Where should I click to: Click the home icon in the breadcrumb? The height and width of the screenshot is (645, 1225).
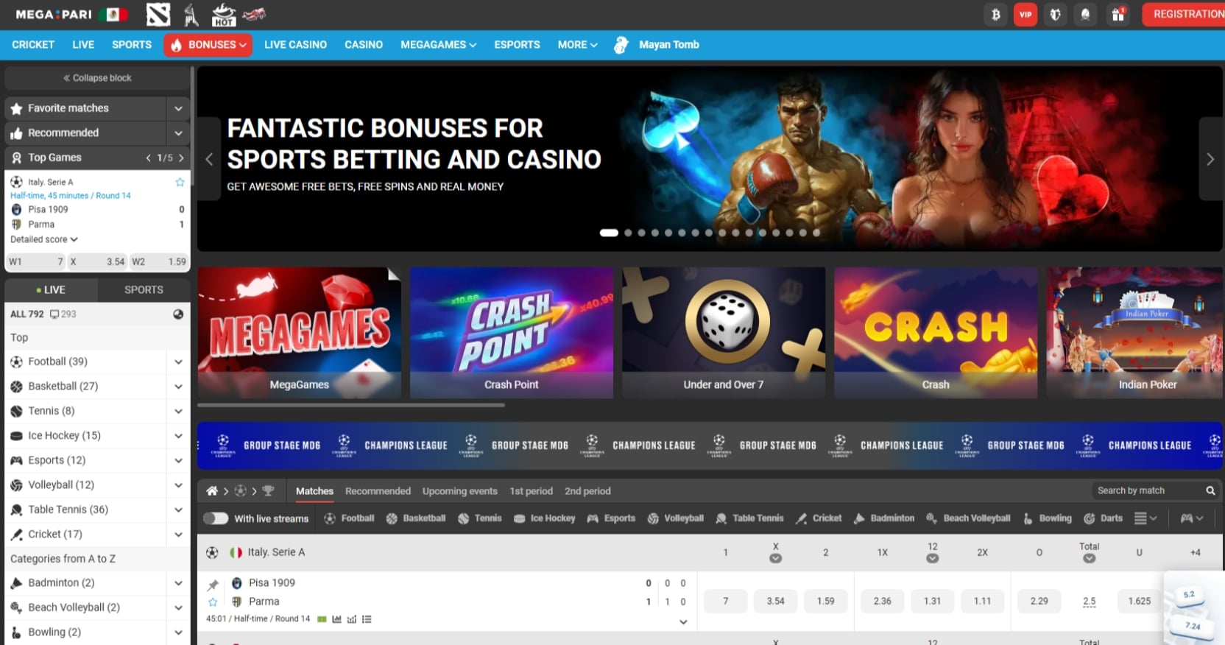pos(212,491)
